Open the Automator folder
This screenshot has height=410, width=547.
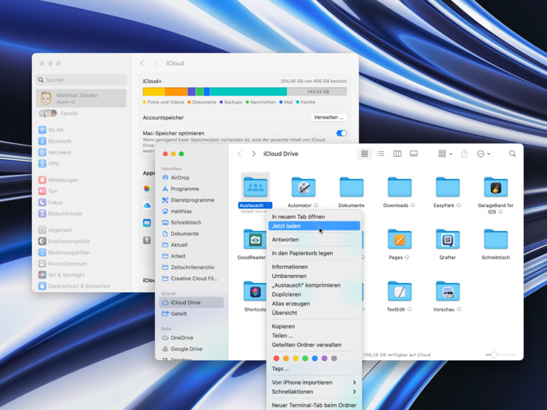[x=303, y=187]
